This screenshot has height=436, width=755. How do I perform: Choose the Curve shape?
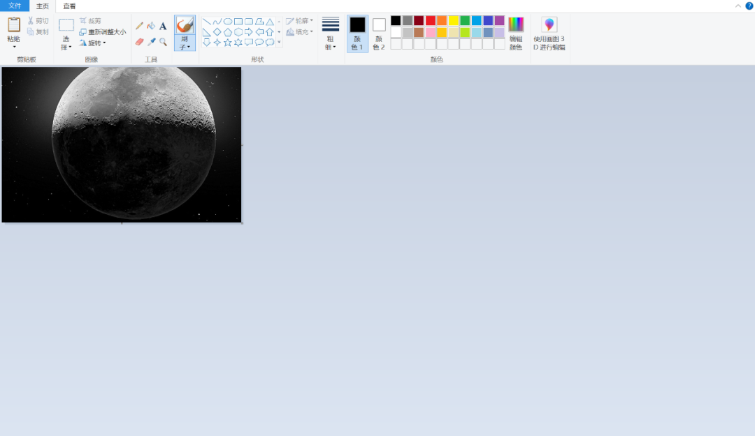[217, 22]
